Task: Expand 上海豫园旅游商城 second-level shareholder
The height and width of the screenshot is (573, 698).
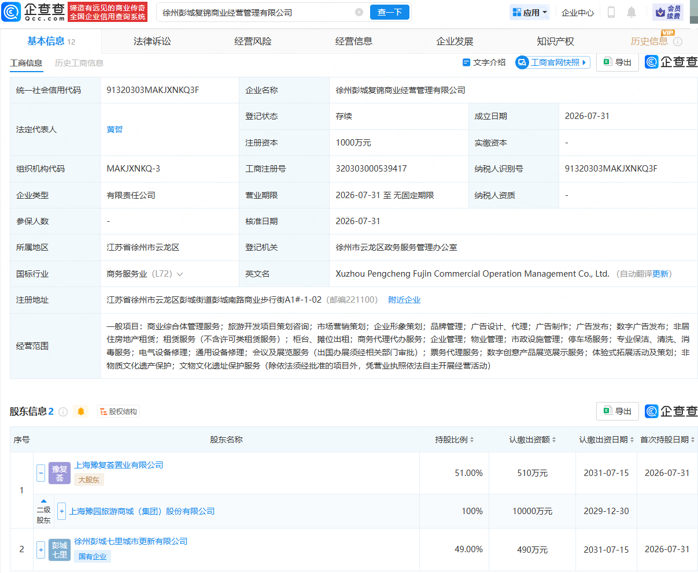Action: (x=61, y=511)
